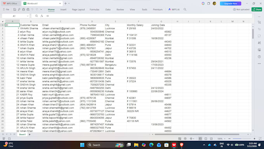Switch to Normal view in status bar
This screenshot has height=149, width=264.
(x=200, y=138)
